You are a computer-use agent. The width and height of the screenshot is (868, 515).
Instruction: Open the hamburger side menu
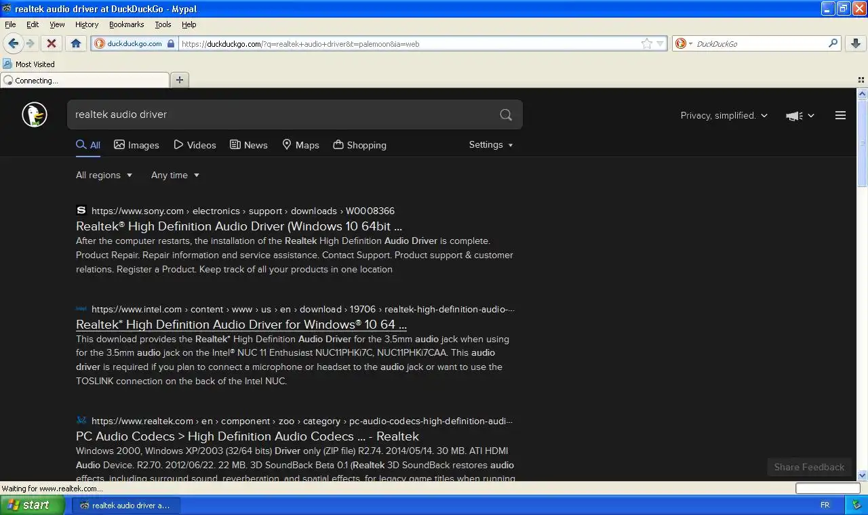click(x=840, y=115)
